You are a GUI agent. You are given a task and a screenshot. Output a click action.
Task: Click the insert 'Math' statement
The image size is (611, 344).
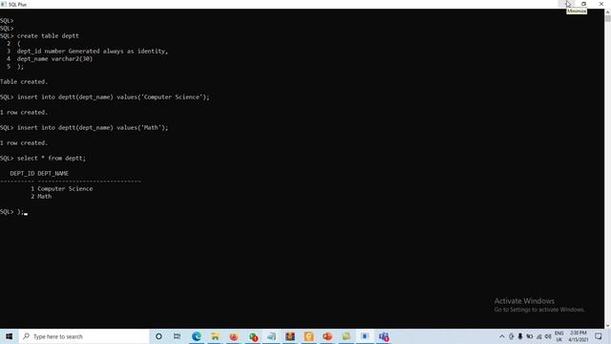(x=84, y=127)
